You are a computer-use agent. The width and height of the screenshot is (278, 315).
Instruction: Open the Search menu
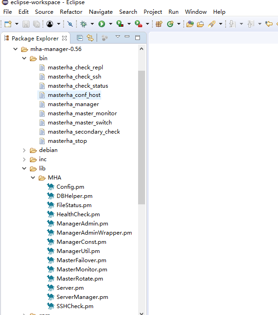click(128, 12)
